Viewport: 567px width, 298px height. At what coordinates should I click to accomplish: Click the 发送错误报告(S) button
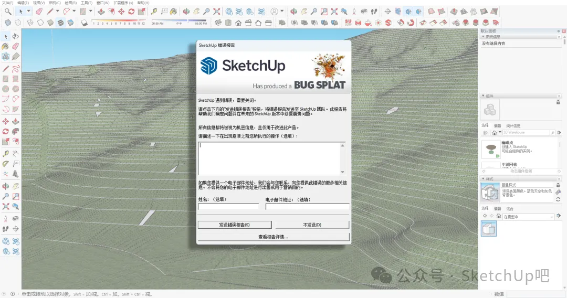234,225
